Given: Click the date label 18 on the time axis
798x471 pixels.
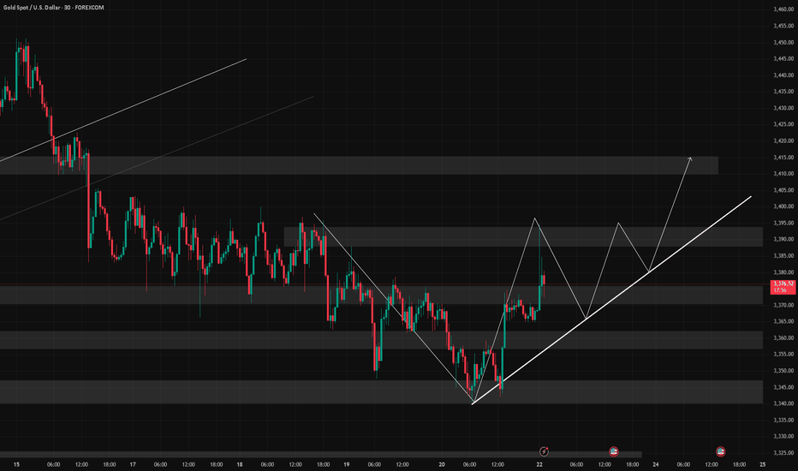Looking at the screenshot, I should [240, 464].
